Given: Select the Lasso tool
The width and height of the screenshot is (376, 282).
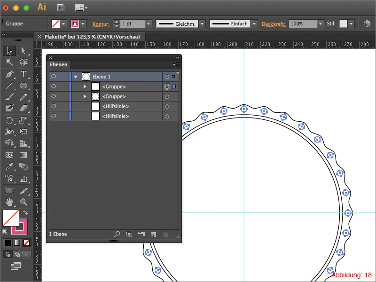Looking at the screenshot, I should click(23, 62).
